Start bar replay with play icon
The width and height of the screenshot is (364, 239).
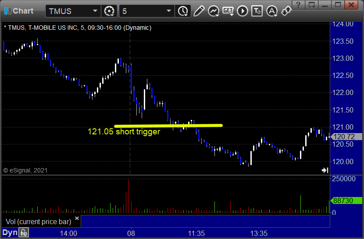(x=243, y=11)
